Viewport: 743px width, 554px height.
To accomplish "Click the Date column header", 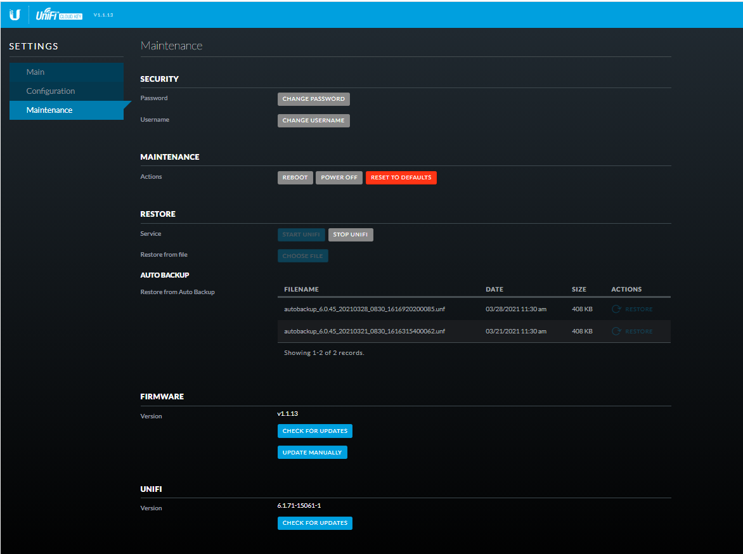I will 494,290.
